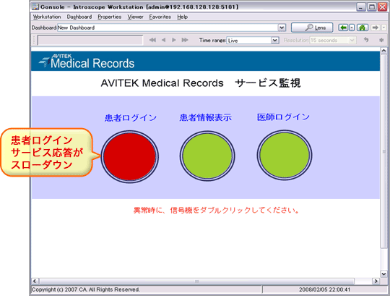The image size is (390, 296).
Task: Click the Lens magnifier button
Action: pyautogui.click(x=312, y=28)
